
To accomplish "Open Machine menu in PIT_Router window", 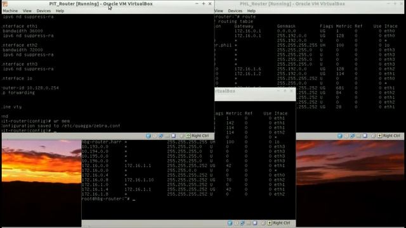I will 10,11.
